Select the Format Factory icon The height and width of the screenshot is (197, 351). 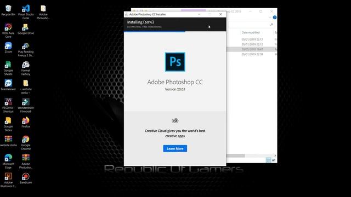click(26, 68)
